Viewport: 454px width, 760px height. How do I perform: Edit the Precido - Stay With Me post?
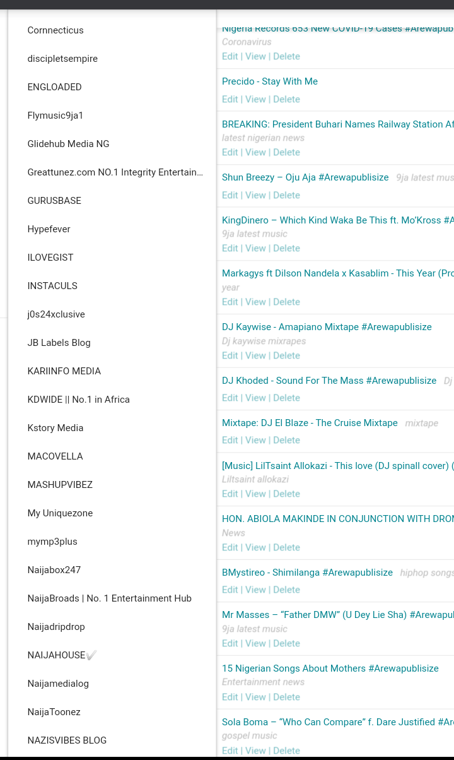230,99
